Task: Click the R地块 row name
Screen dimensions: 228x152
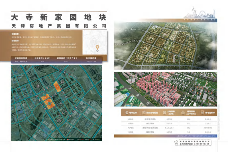Action: click(x=131, y=132)
